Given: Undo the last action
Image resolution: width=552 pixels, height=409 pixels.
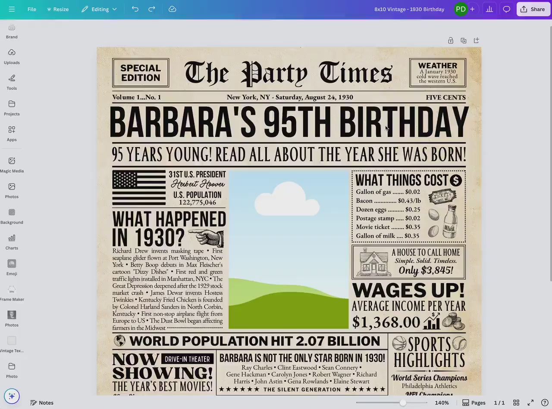Looking at the screenshot, I should tap(135, 9).
